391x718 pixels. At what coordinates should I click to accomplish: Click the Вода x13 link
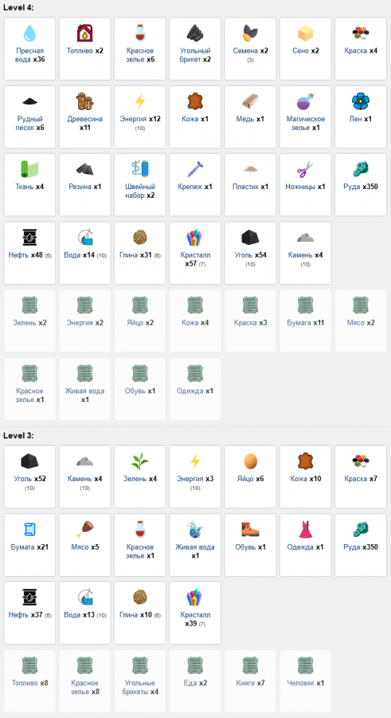[x=81, y=615]
